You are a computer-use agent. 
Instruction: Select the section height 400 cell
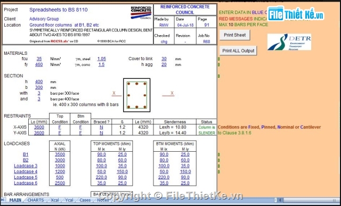[x=39, y=81]
